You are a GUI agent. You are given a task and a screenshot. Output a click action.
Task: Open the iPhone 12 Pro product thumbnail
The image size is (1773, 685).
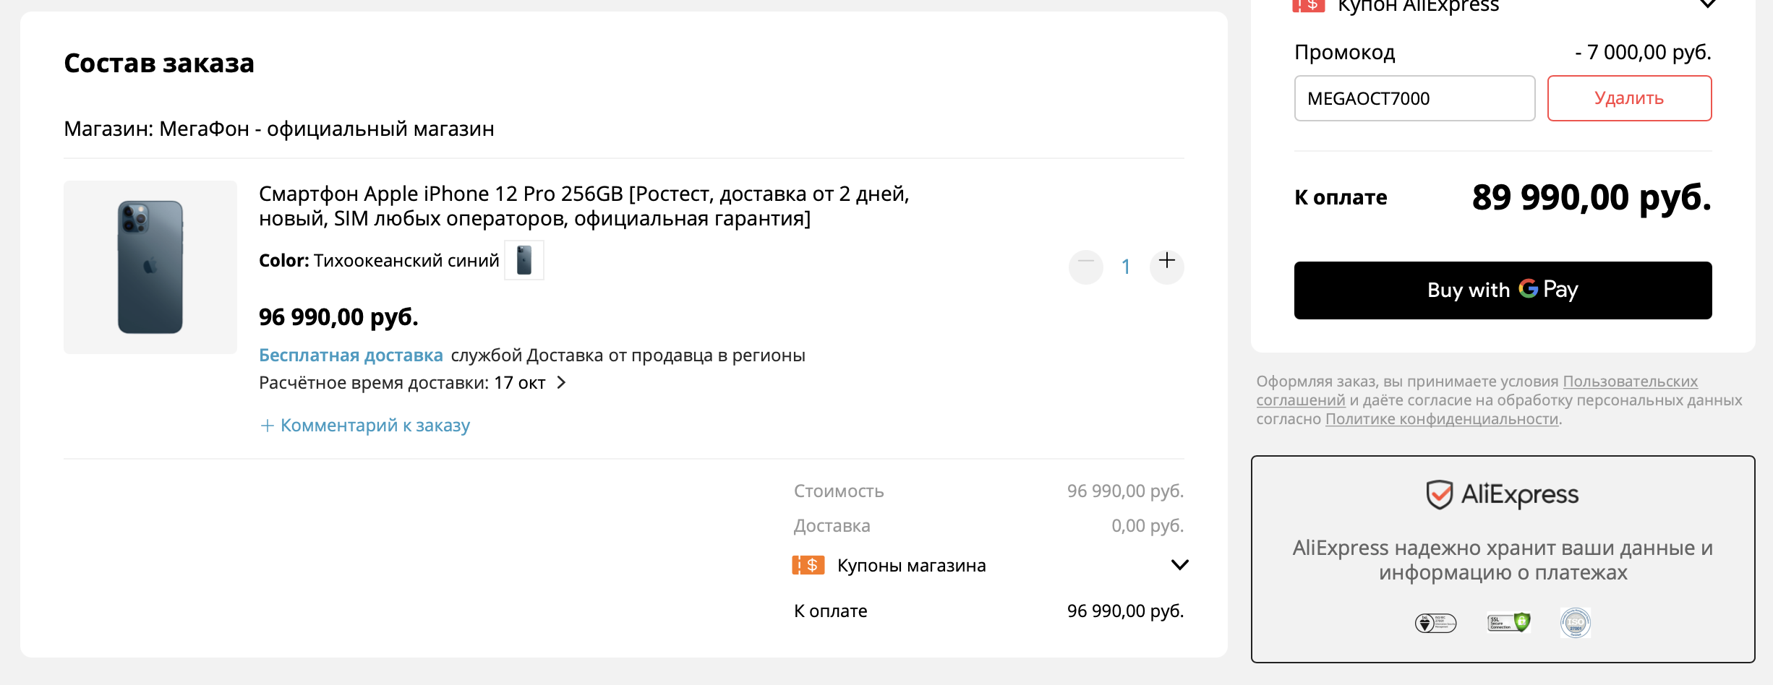150,267
